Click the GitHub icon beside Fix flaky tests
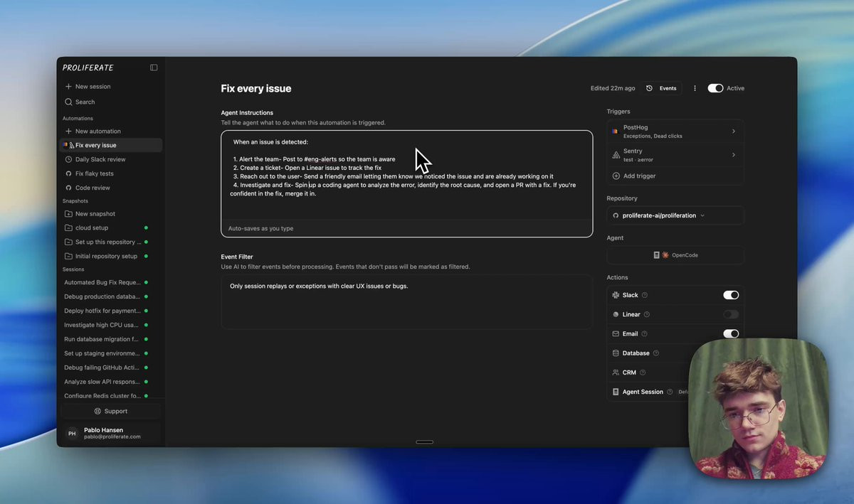This screenshot has width=854, height=504. 68,173
